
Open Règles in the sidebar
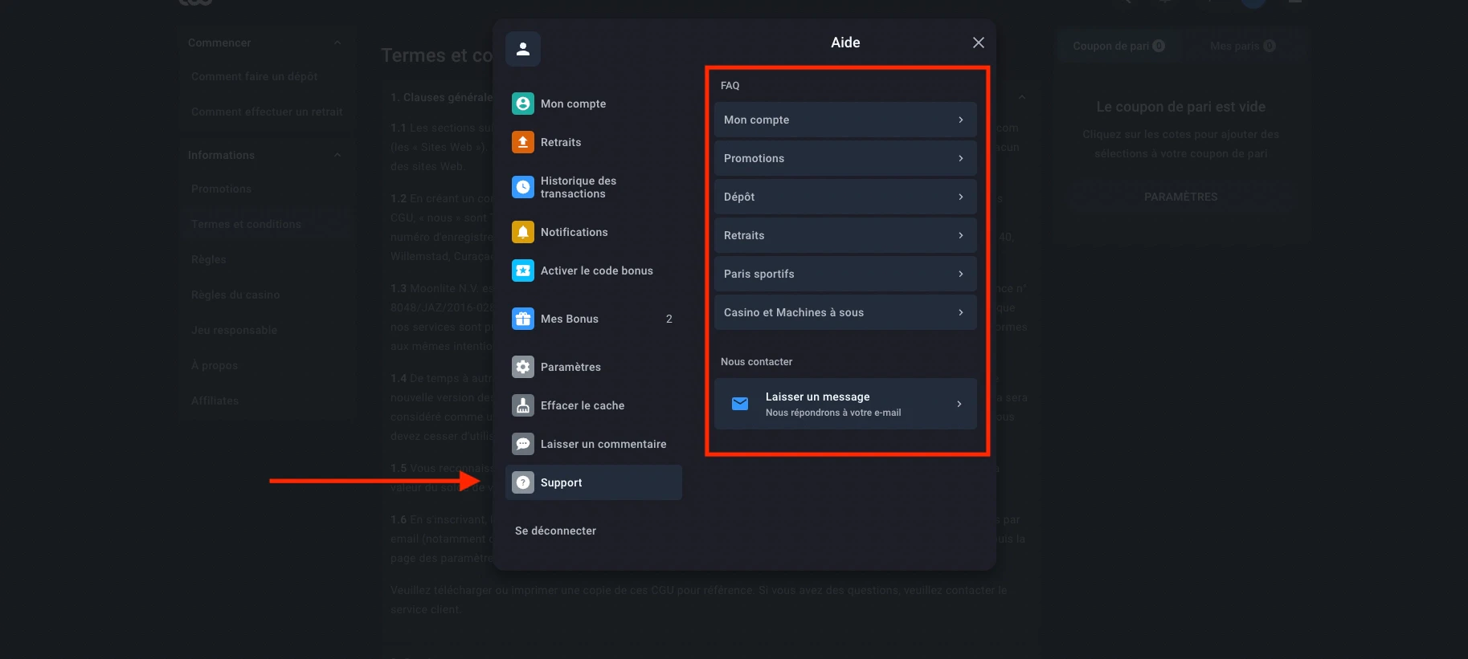tap(208, 259)
